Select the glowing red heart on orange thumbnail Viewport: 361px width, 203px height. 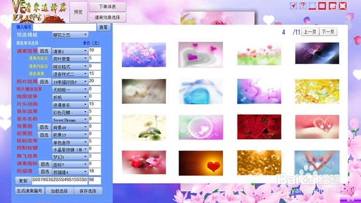tap(201, 163)
